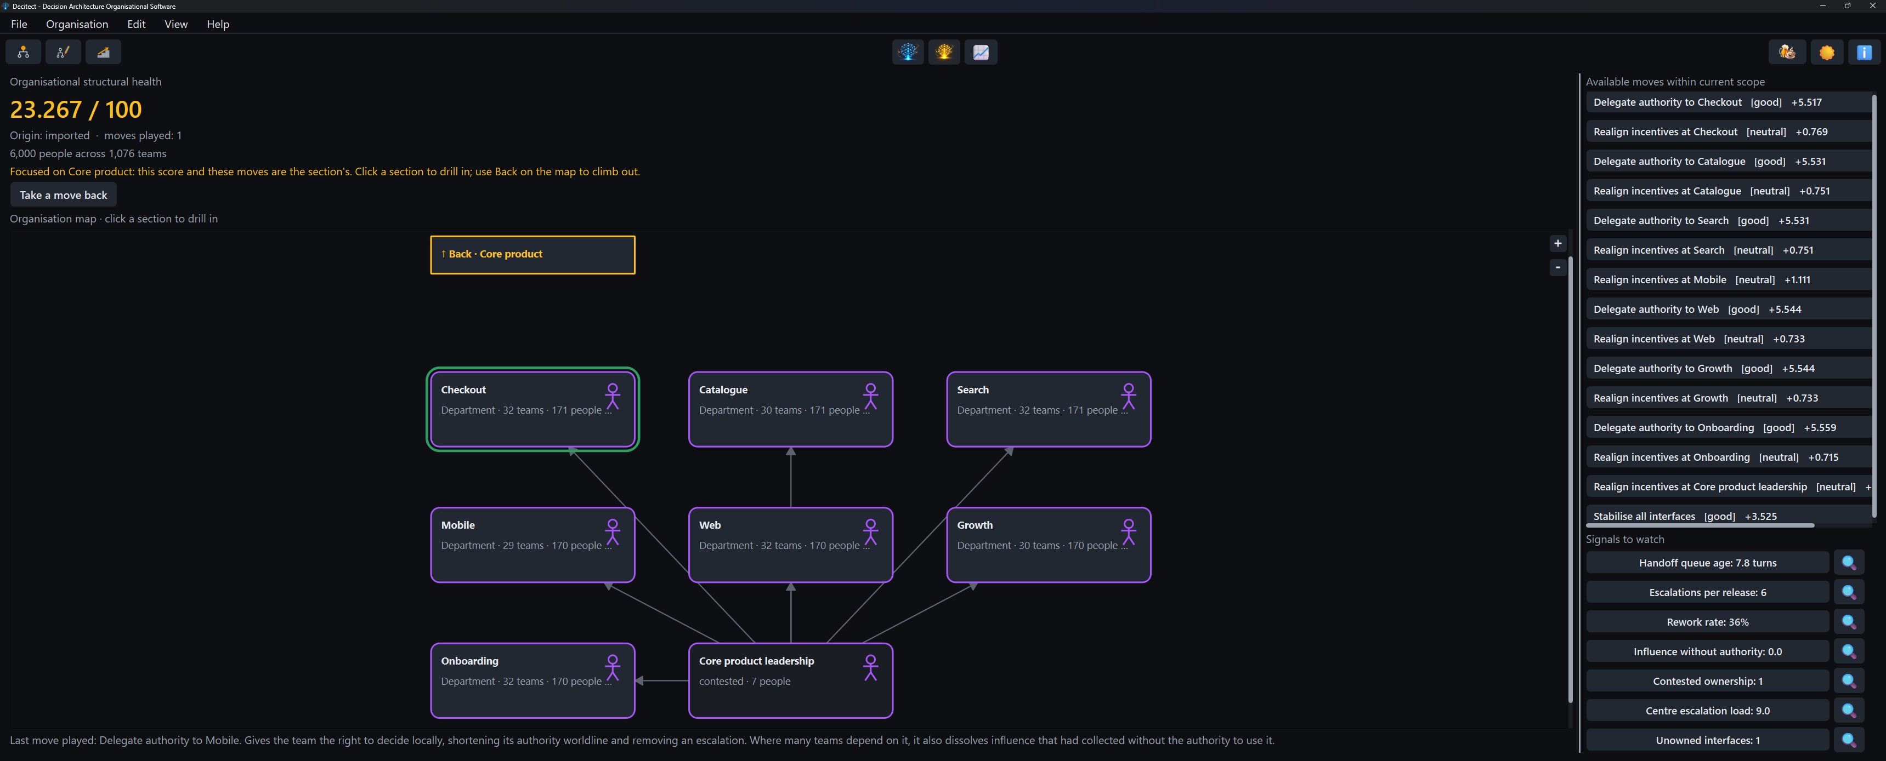
Task: Open the Mobile department card
Action: pyautogui.click(x=533, y=545)
